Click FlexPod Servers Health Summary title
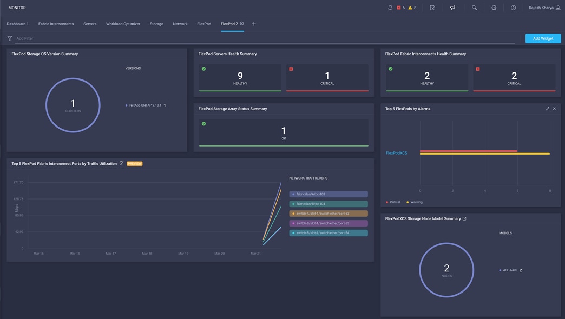 227,54
